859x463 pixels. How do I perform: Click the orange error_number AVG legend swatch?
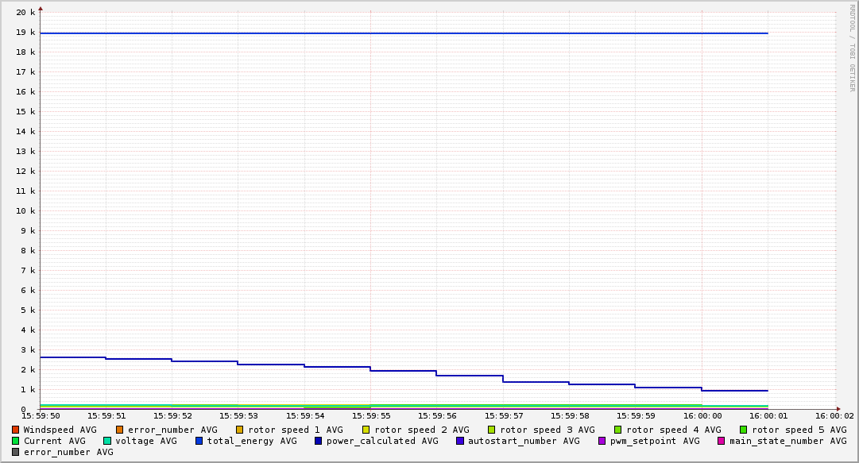[x=120, y=430]
